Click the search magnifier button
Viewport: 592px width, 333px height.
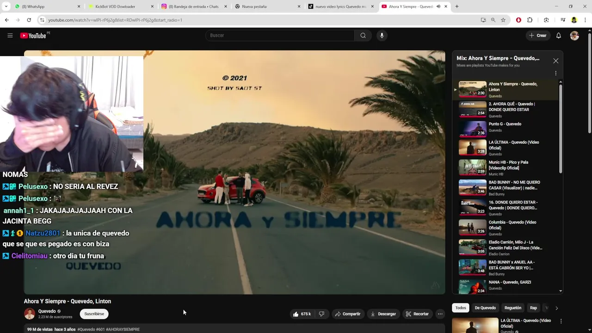click(363, 35)
